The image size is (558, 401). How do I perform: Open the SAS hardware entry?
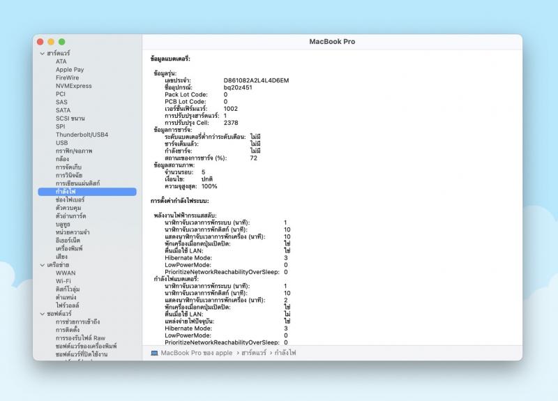61,102
